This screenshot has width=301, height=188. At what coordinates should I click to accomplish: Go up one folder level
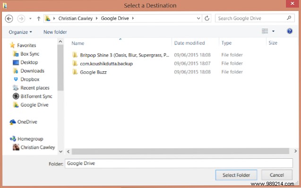[39, 18]
